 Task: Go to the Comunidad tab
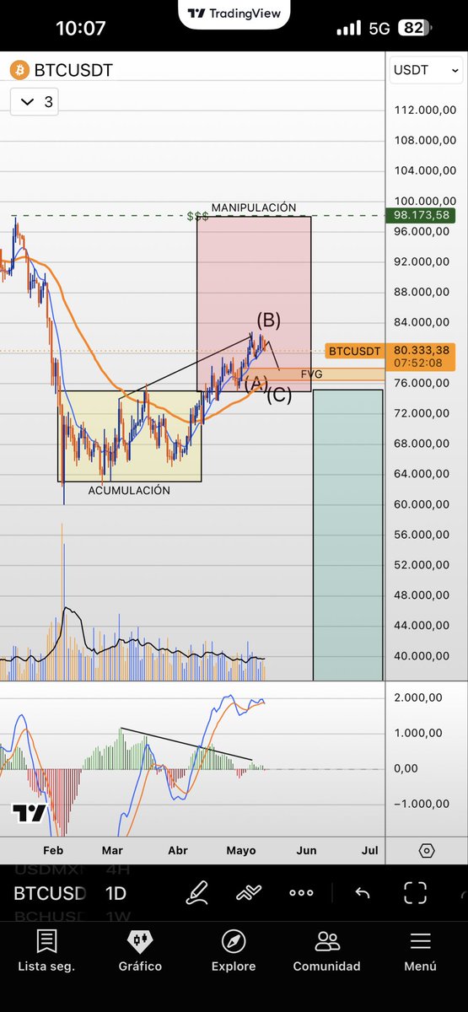pyautogui.click(x=326, y=950)
